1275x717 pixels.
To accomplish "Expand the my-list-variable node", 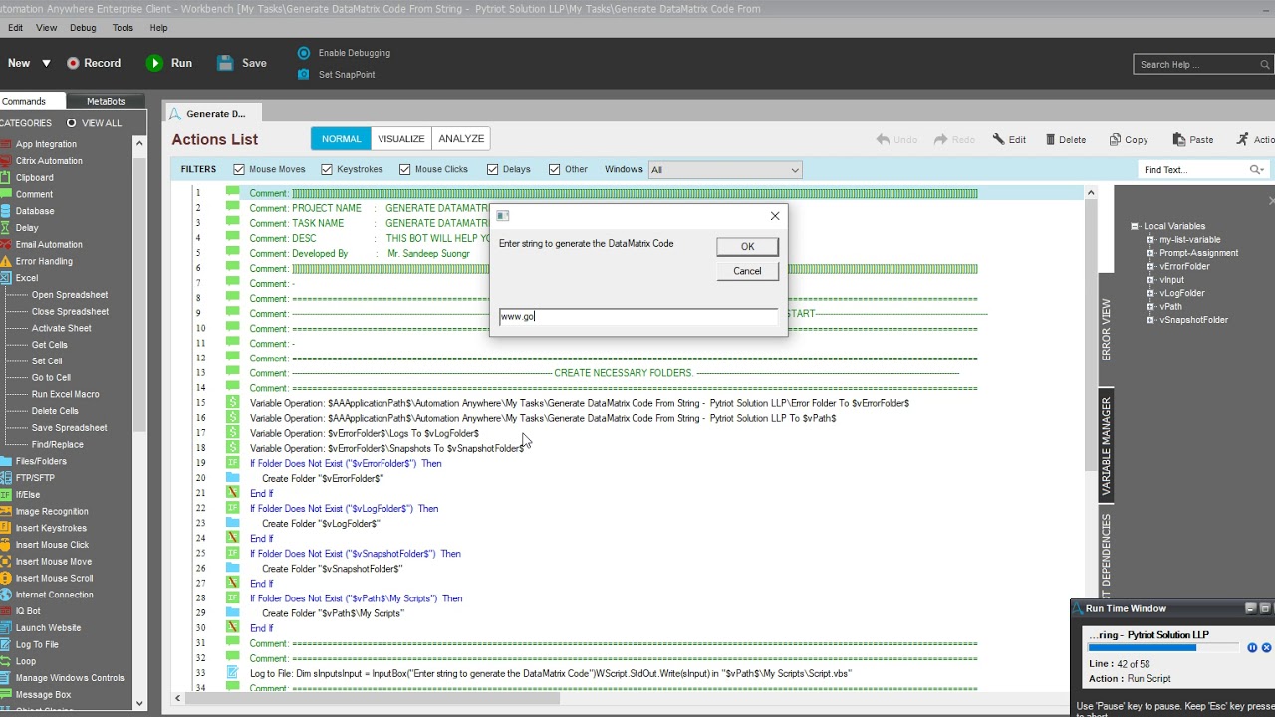I will click(1150, 240).
